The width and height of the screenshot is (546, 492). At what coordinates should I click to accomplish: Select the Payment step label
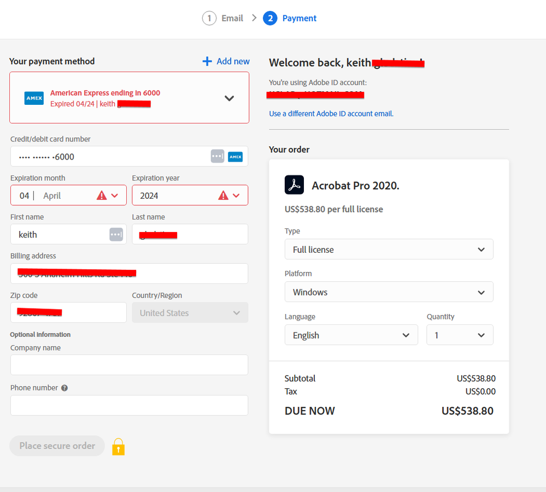click(x=300, y=18)
